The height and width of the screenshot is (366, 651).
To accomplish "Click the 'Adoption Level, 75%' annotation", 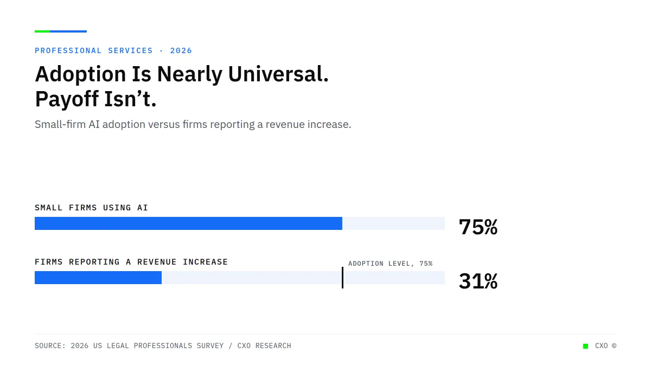I will pos(390,264).
